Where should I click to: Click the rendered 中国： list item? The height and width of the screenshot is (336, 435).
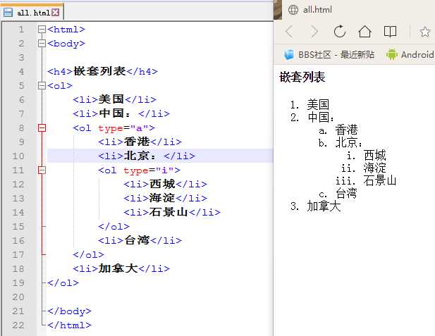pos(321,117)
